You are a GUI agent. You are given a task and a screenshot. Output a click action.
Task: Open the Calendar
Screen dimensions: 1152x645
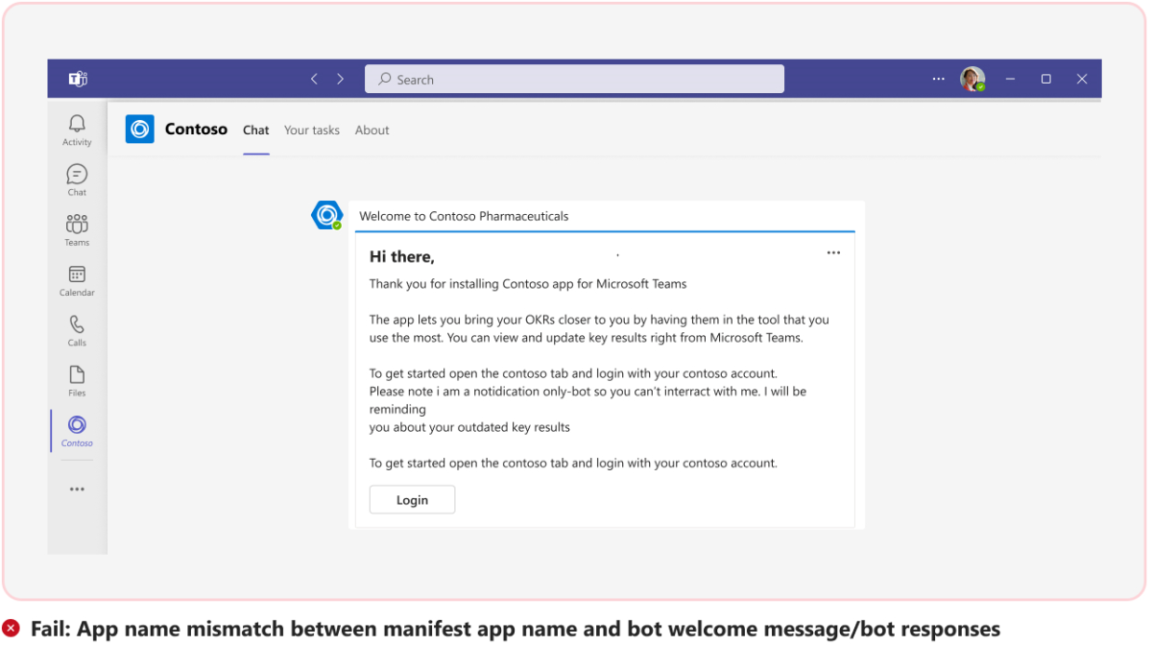click(x=77, y=278)
